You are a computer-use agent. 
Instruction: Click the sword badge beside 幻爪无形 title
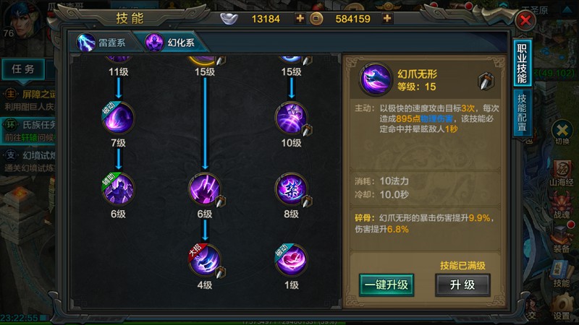(x=486, y=81)
